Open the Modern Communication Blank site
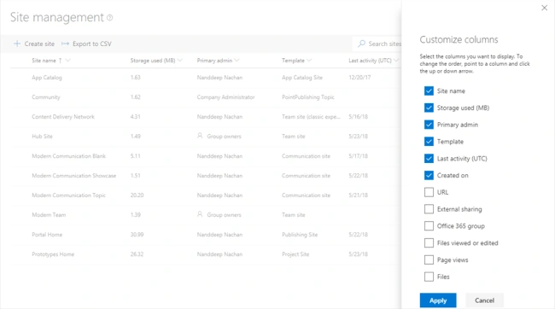The width and height of the screenshot is (555, 309). pos(68,156)
